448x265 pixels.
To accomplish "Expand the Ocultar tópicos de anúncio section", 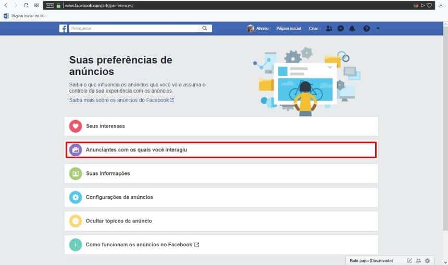I will pos(221,221).
